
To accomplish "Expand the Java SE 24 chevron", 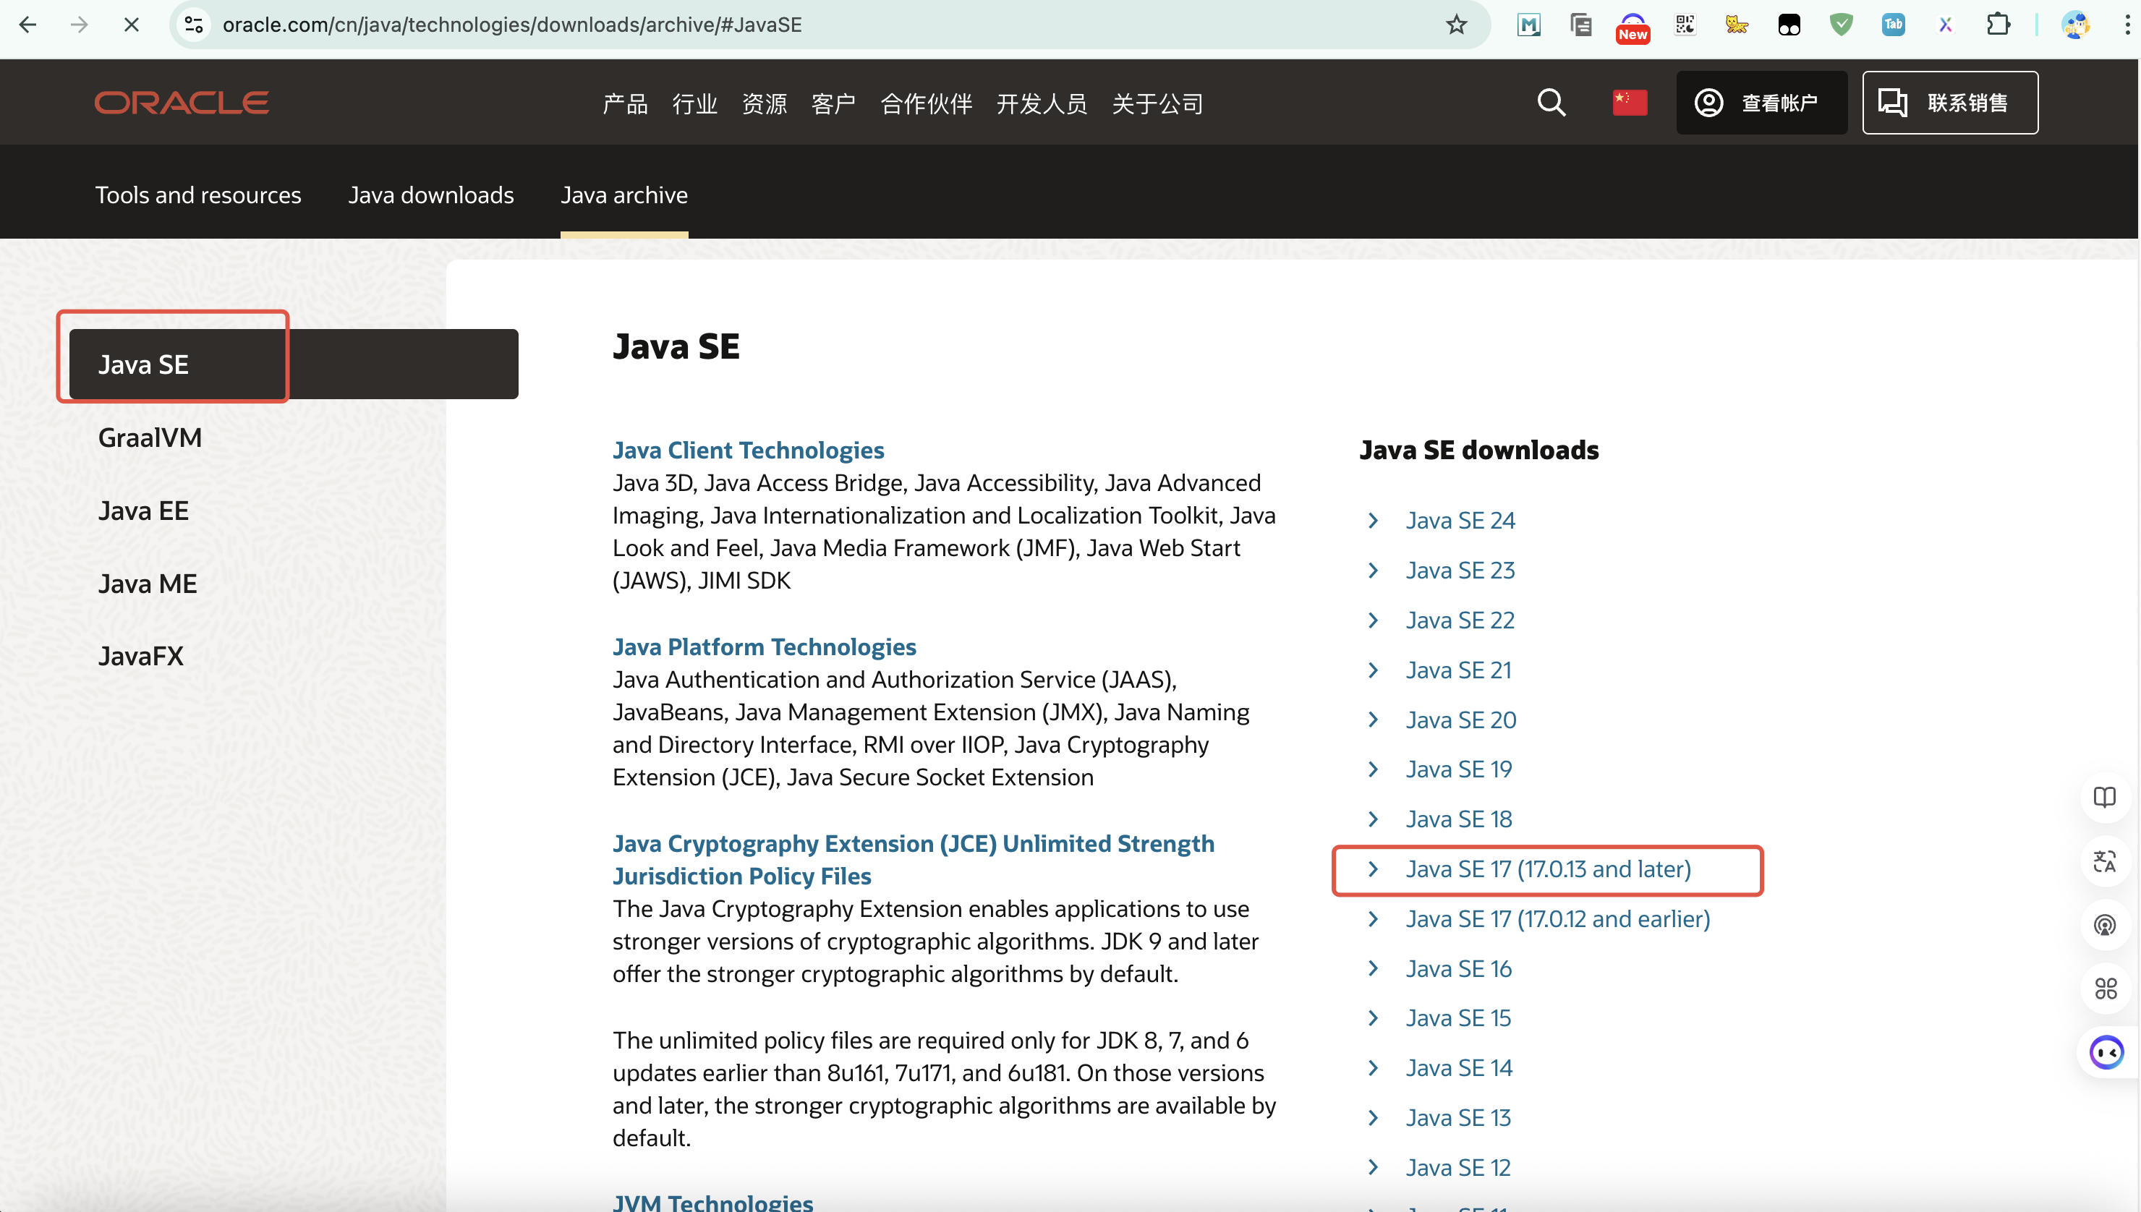I will [x=1373, y=520].
